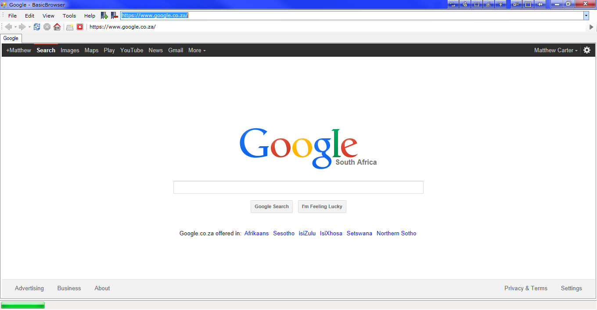Screen dimensions: 597x310
Task: Open the Tools menu
Action: click(x=69, y=15)
